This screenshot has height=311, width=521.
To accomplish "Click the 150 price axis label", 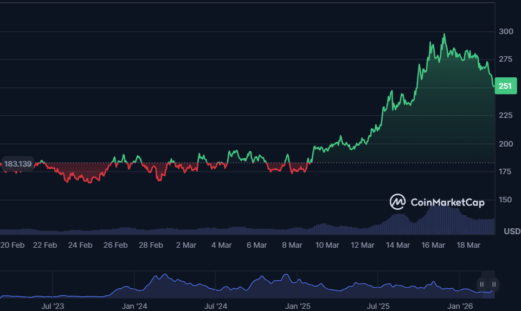I will [x=506, y=200].
